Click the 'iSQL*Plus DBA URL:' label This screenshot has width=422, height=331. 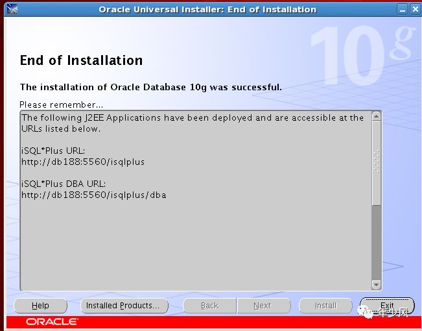[64, 184]
